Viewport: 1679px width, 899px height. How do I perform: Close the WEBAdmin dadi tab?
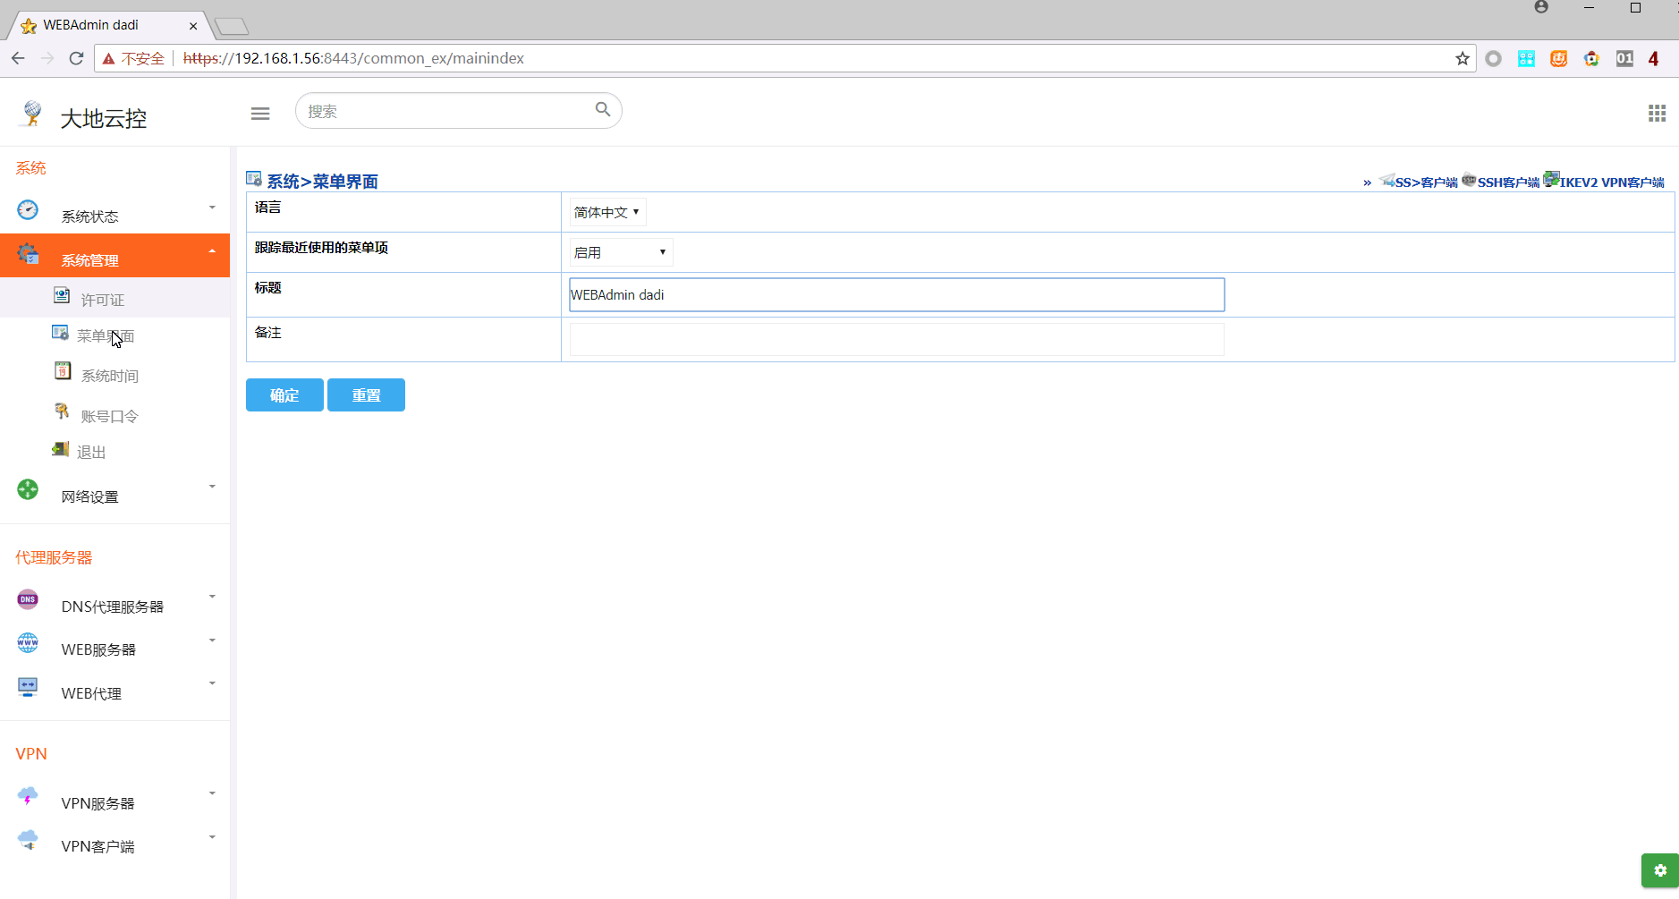193,26
